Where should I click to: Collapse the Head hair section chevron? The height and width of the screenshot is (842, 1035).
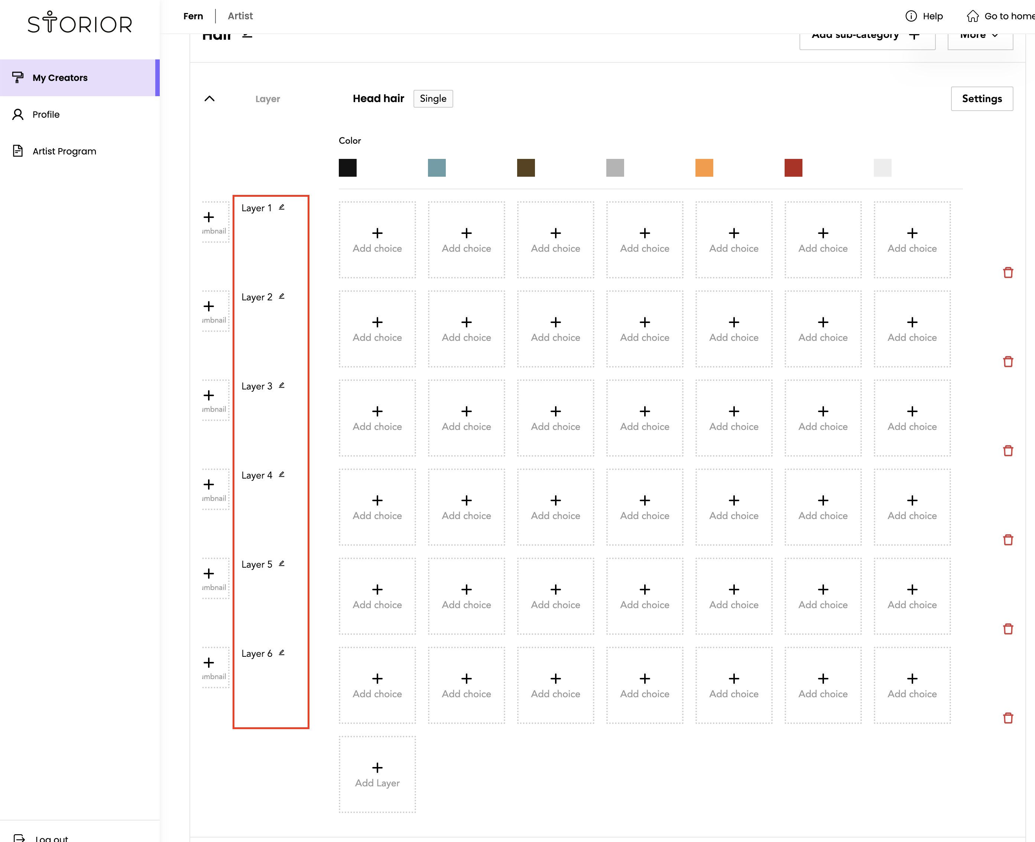(210, 99)
